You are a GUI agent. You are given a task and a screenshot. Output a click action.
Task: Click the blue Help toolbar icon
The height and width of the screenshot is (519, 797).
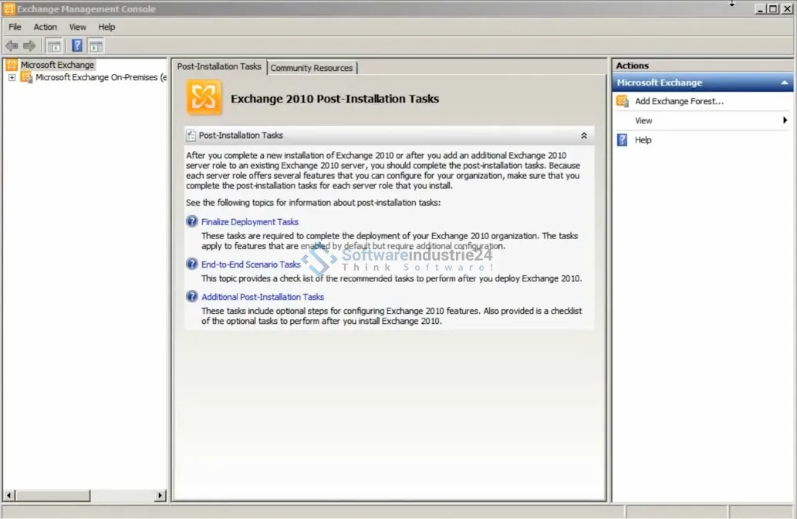point(77,46)
